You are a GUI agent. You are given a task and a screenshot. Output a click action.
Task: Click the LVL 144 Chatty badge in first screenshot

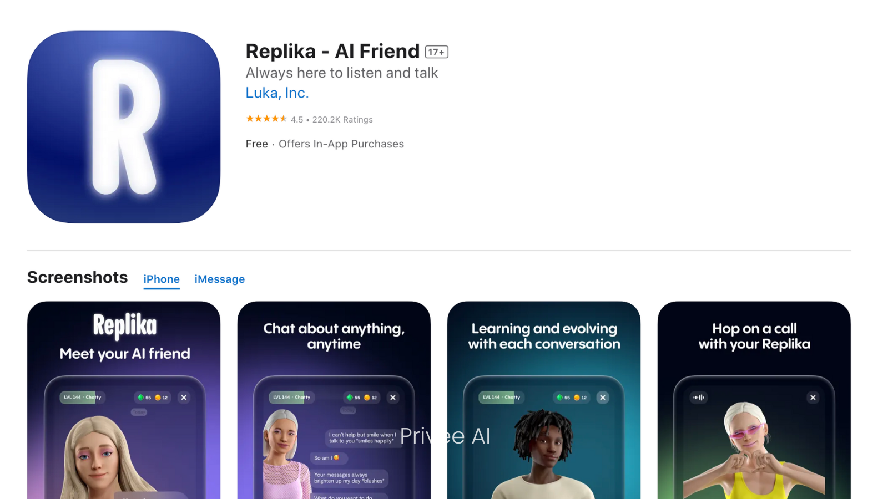coord(82,398)
